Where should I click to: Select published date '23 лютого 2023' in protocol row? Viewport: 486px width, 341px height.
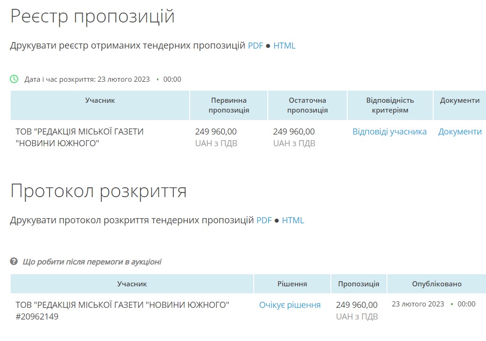[x=418, y=304]
